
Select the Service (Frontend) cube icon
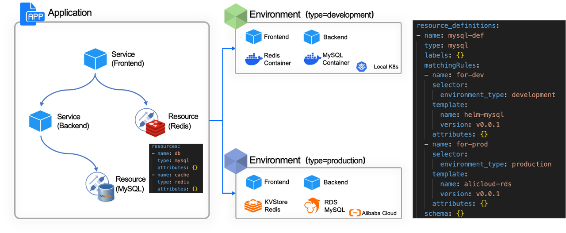tap(96, 59)
